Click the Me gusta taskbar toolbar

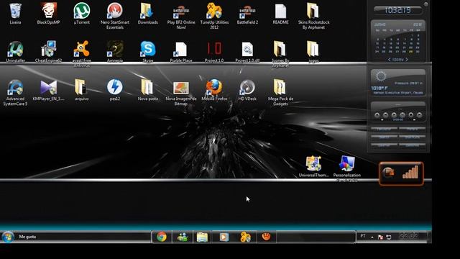click(27, 237)
